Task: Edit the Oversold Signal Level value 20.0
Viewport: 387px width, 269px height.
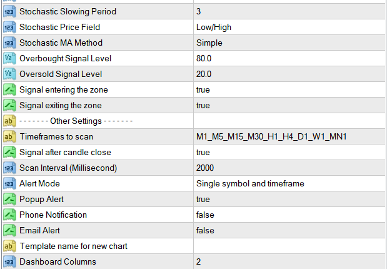Action: tap(204, 74)
